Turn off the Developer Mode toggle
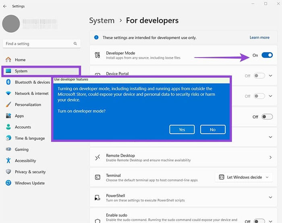The width and height of the screenshot is (282, 223). point(267,55)
